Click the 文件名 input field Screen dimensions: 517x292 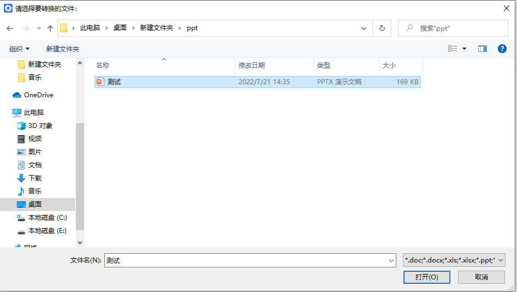246,260
